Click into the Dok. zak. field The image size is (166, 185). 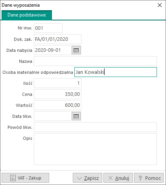(x=57, y=39)
